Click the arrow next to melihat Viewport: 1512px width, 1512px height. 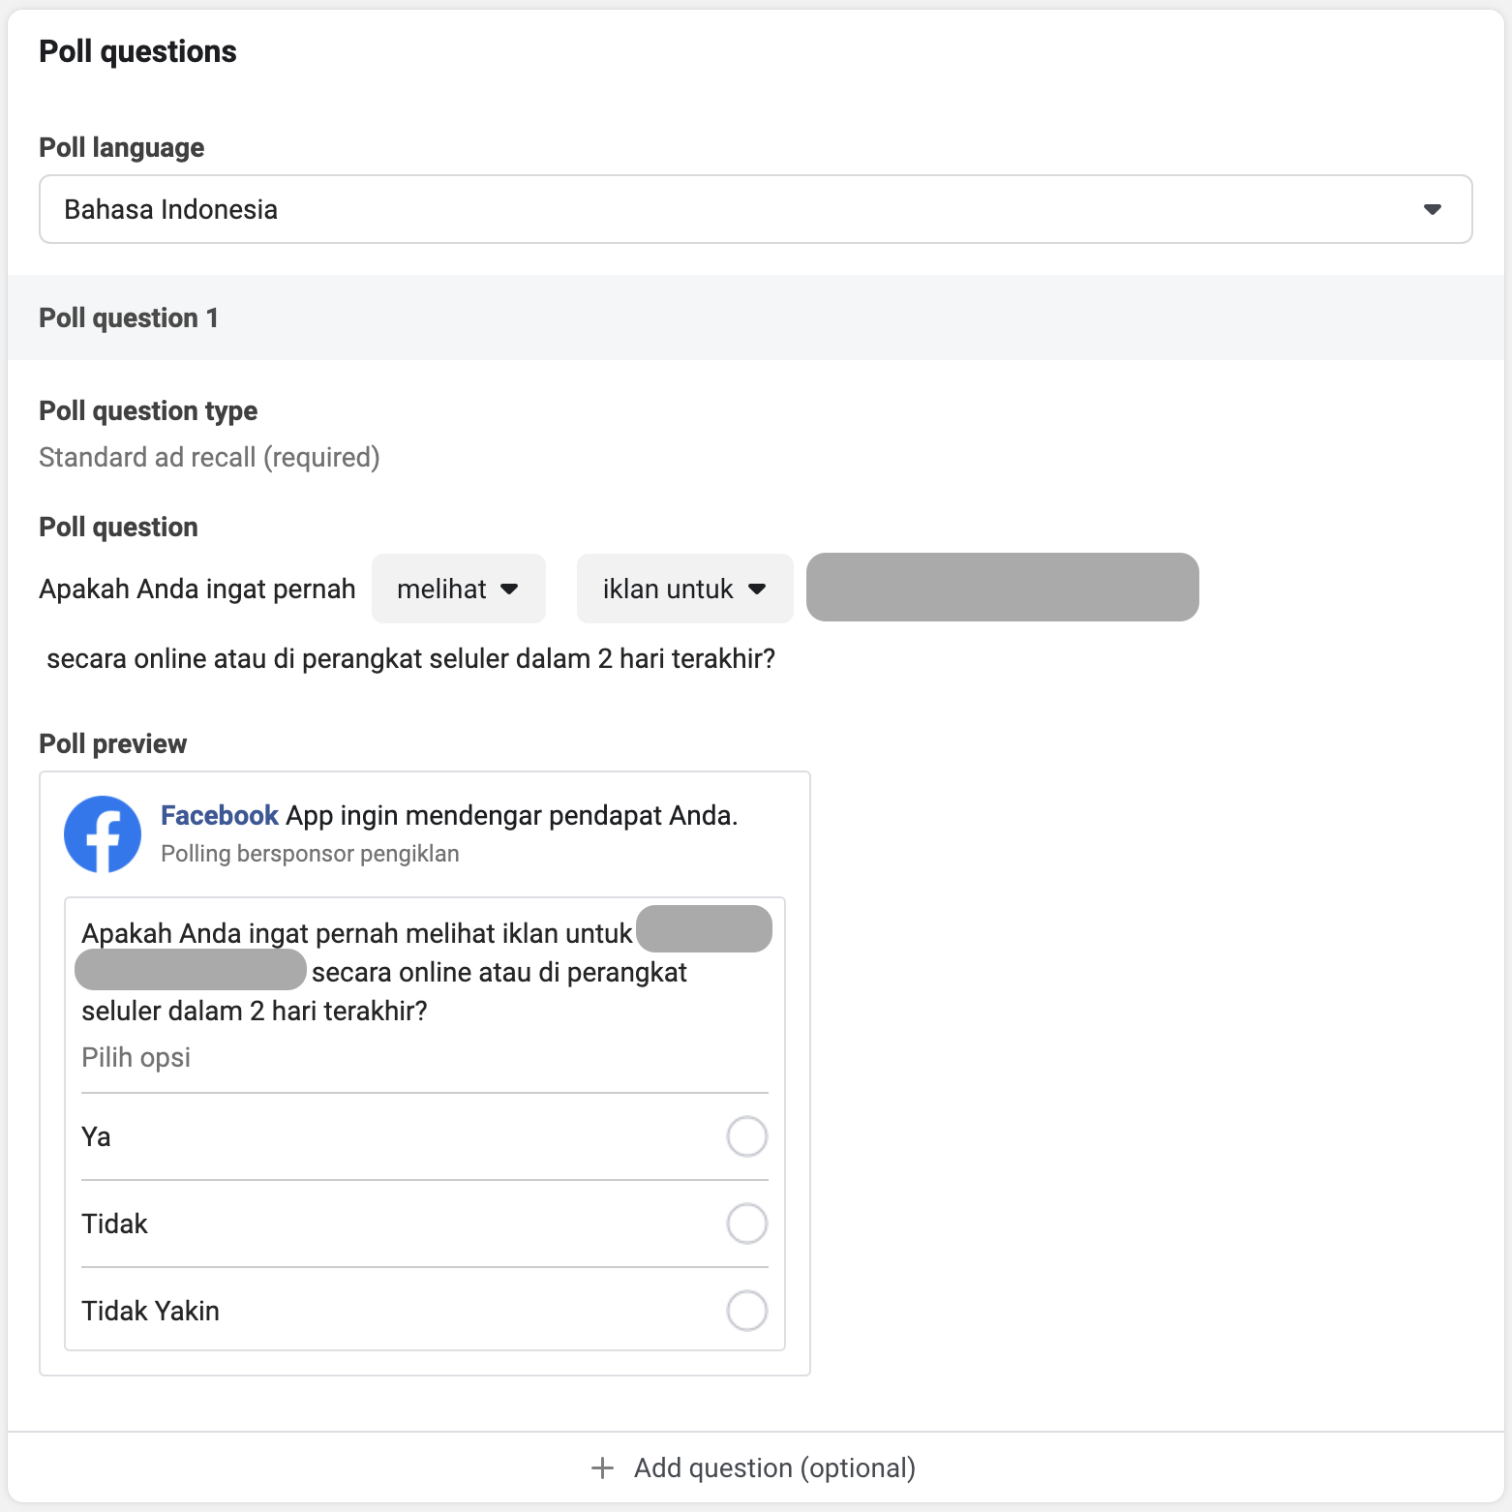point(510,589)
